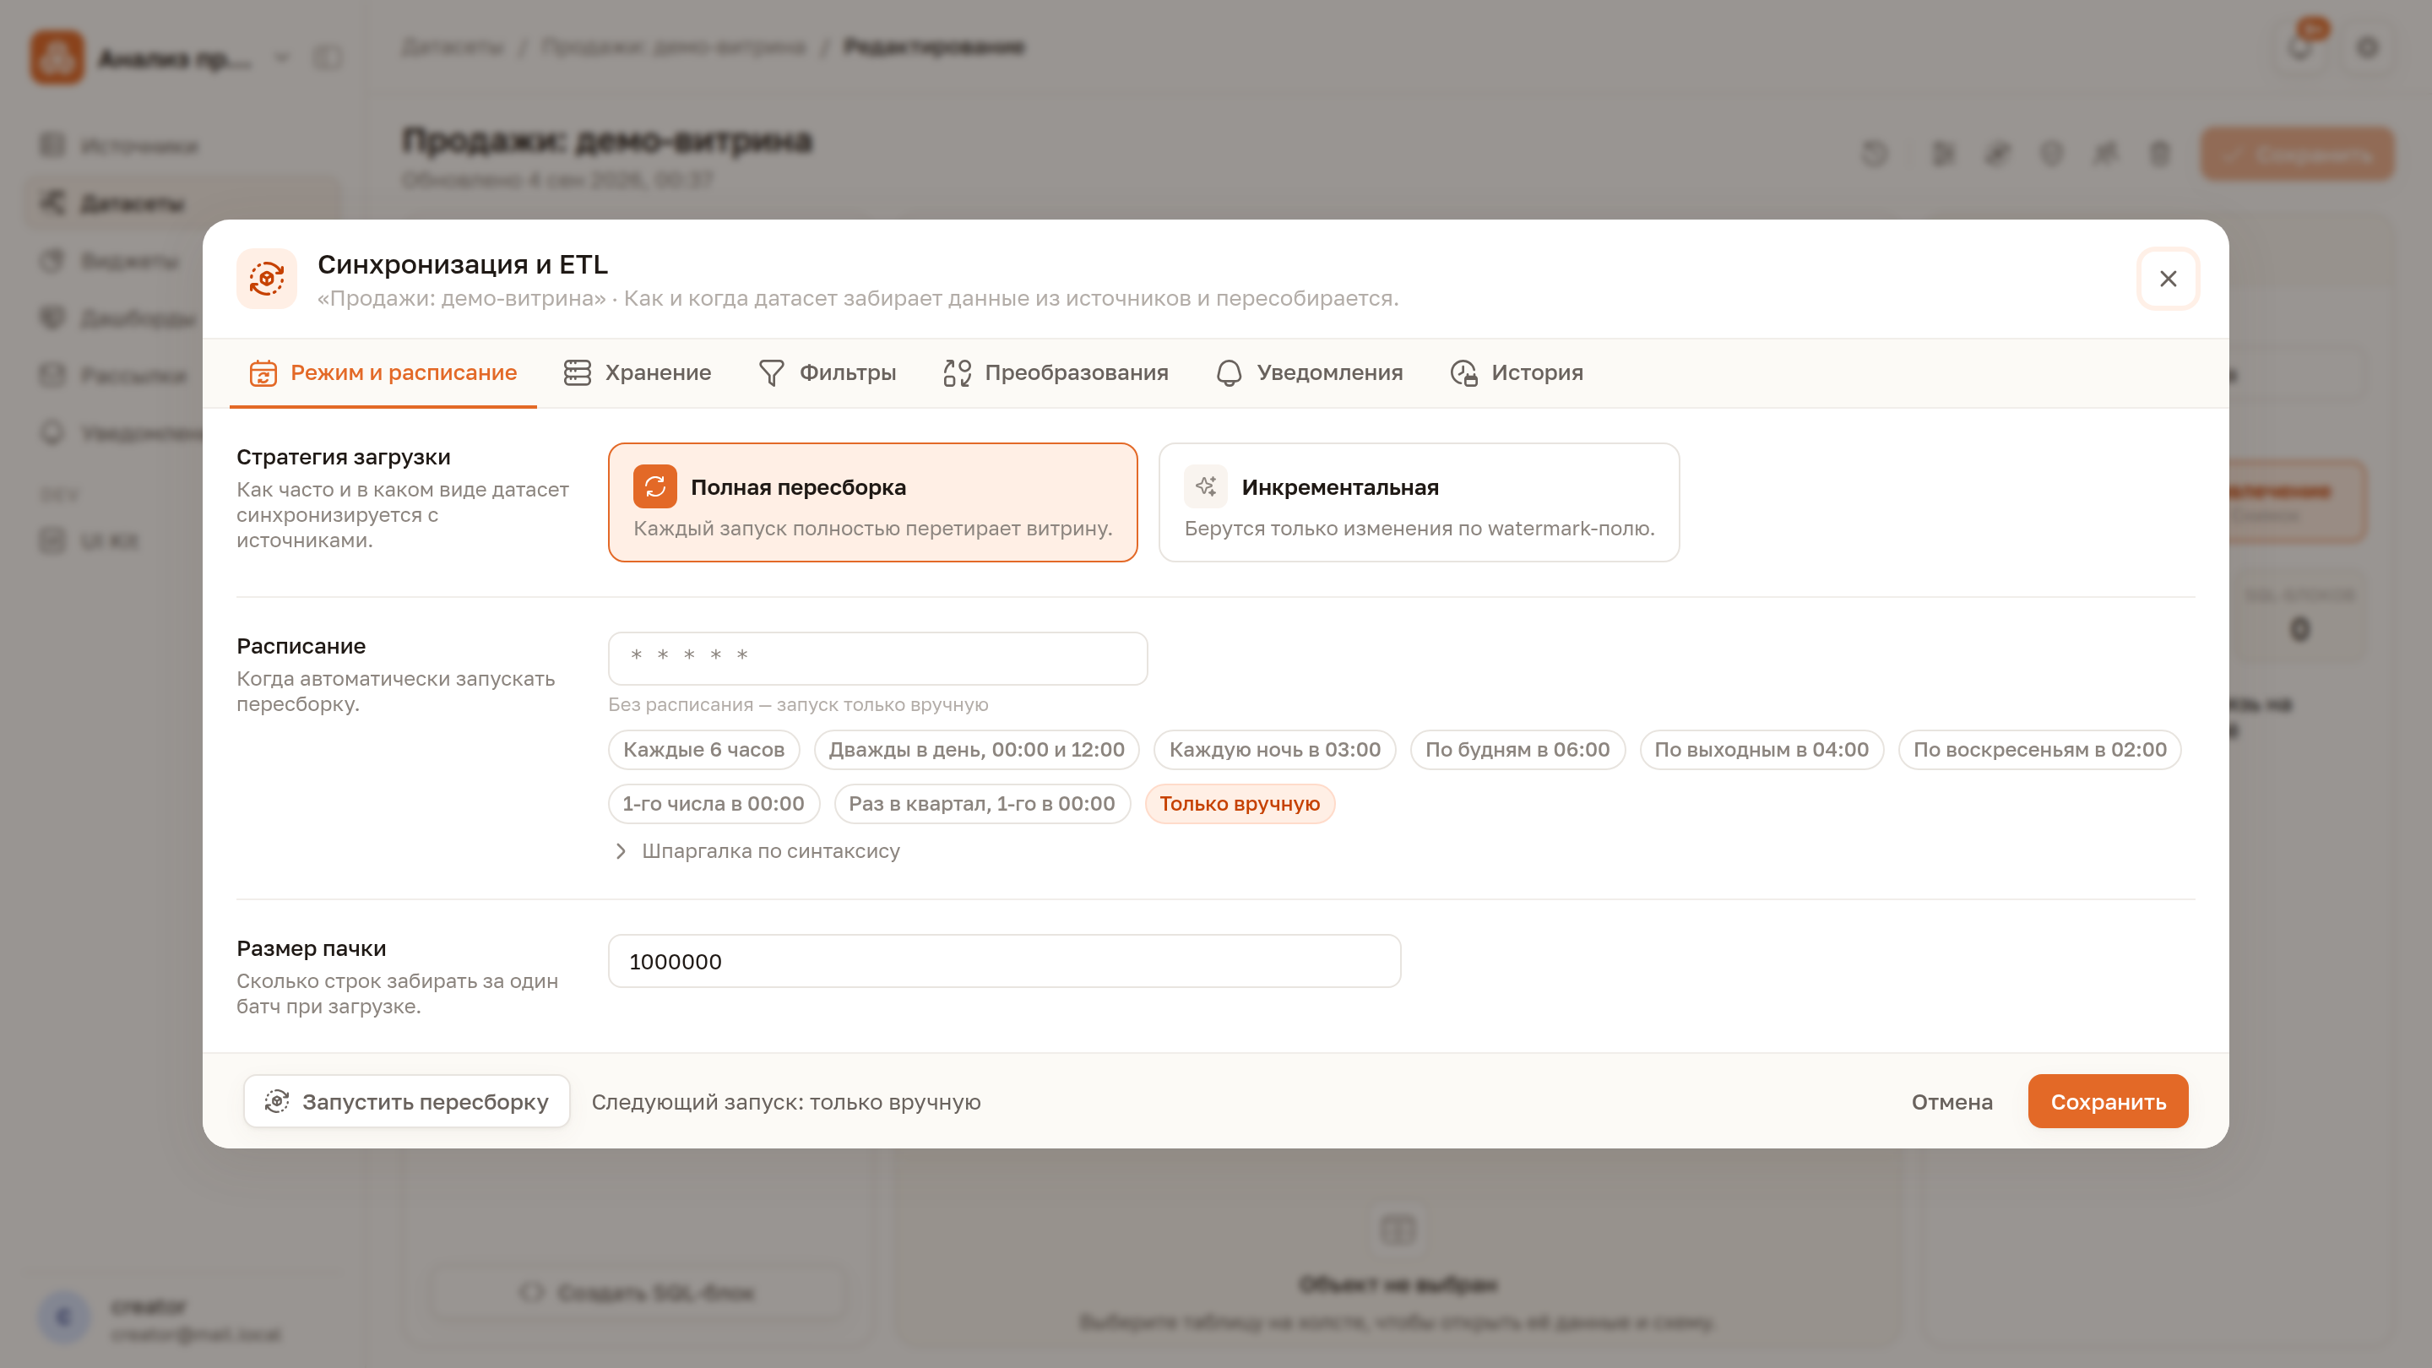This screenshot has height=1368, width=2432.
Task: Click the gear-sync icon in Запустить пересборку
Action: (x=277, y=1101)
